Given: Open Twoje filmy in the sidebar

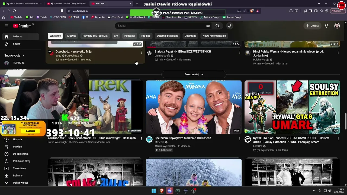Looking at the screenshot, I should (x=21, y=168).
